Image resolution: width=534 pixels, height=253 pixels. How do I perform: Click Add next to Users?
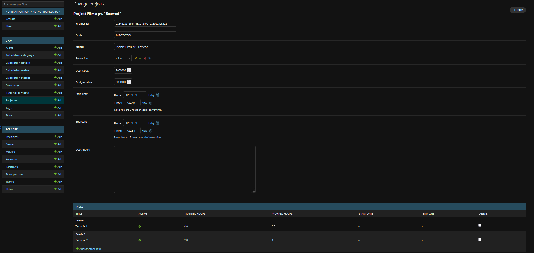58,26
